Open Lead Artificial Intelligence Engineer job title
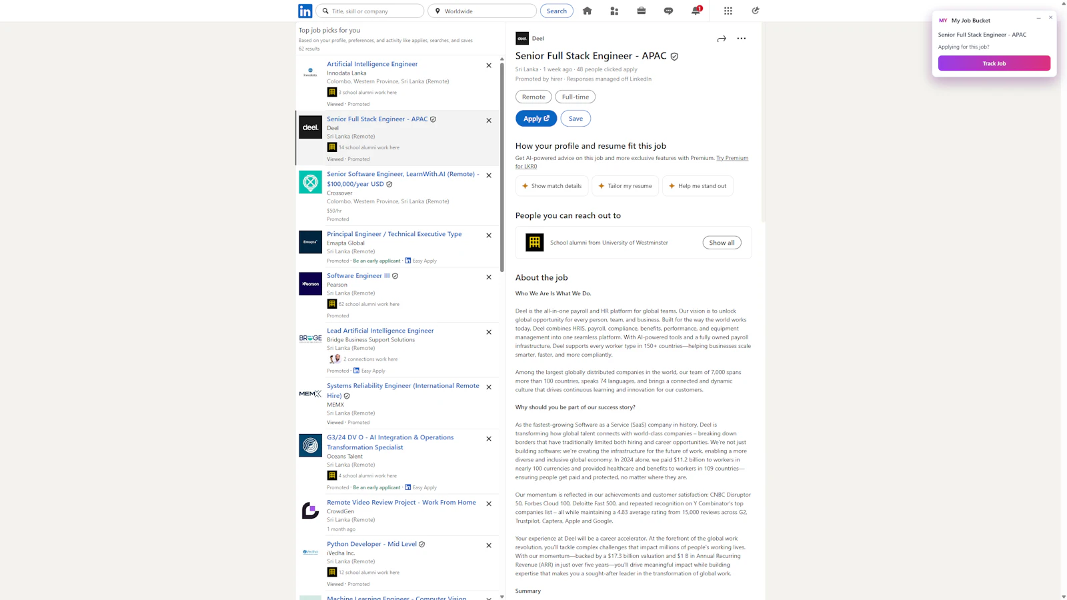This screenshot has width=1067, height=600. [380, 331]
